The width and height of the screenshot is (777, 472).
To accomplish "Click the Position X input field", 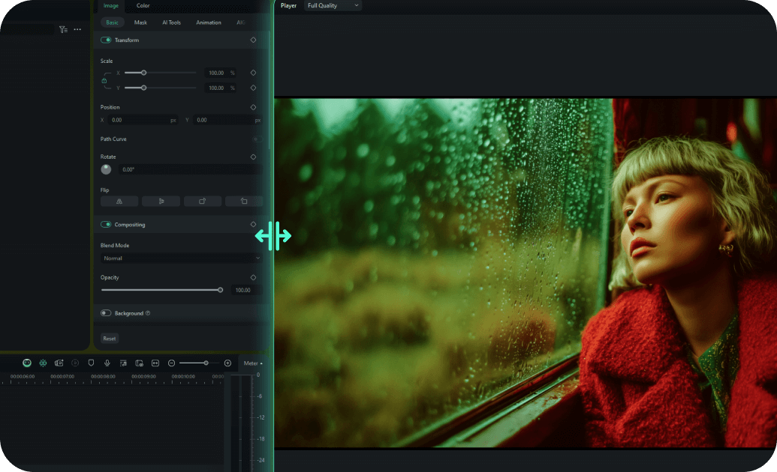I will pyautogui.click(x=143, y=120).
